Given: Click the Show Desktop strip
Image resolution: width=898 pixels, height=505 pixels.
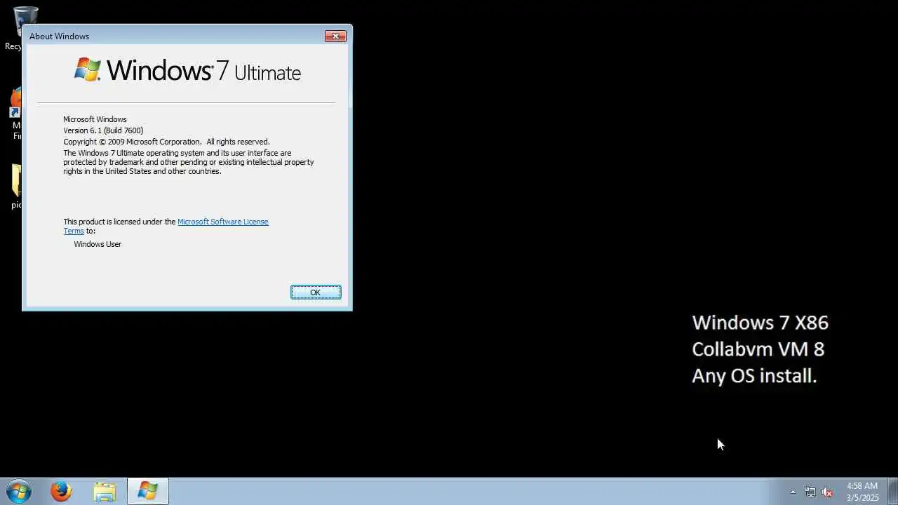Looking at the screenshot, I should tap(892, 492).
